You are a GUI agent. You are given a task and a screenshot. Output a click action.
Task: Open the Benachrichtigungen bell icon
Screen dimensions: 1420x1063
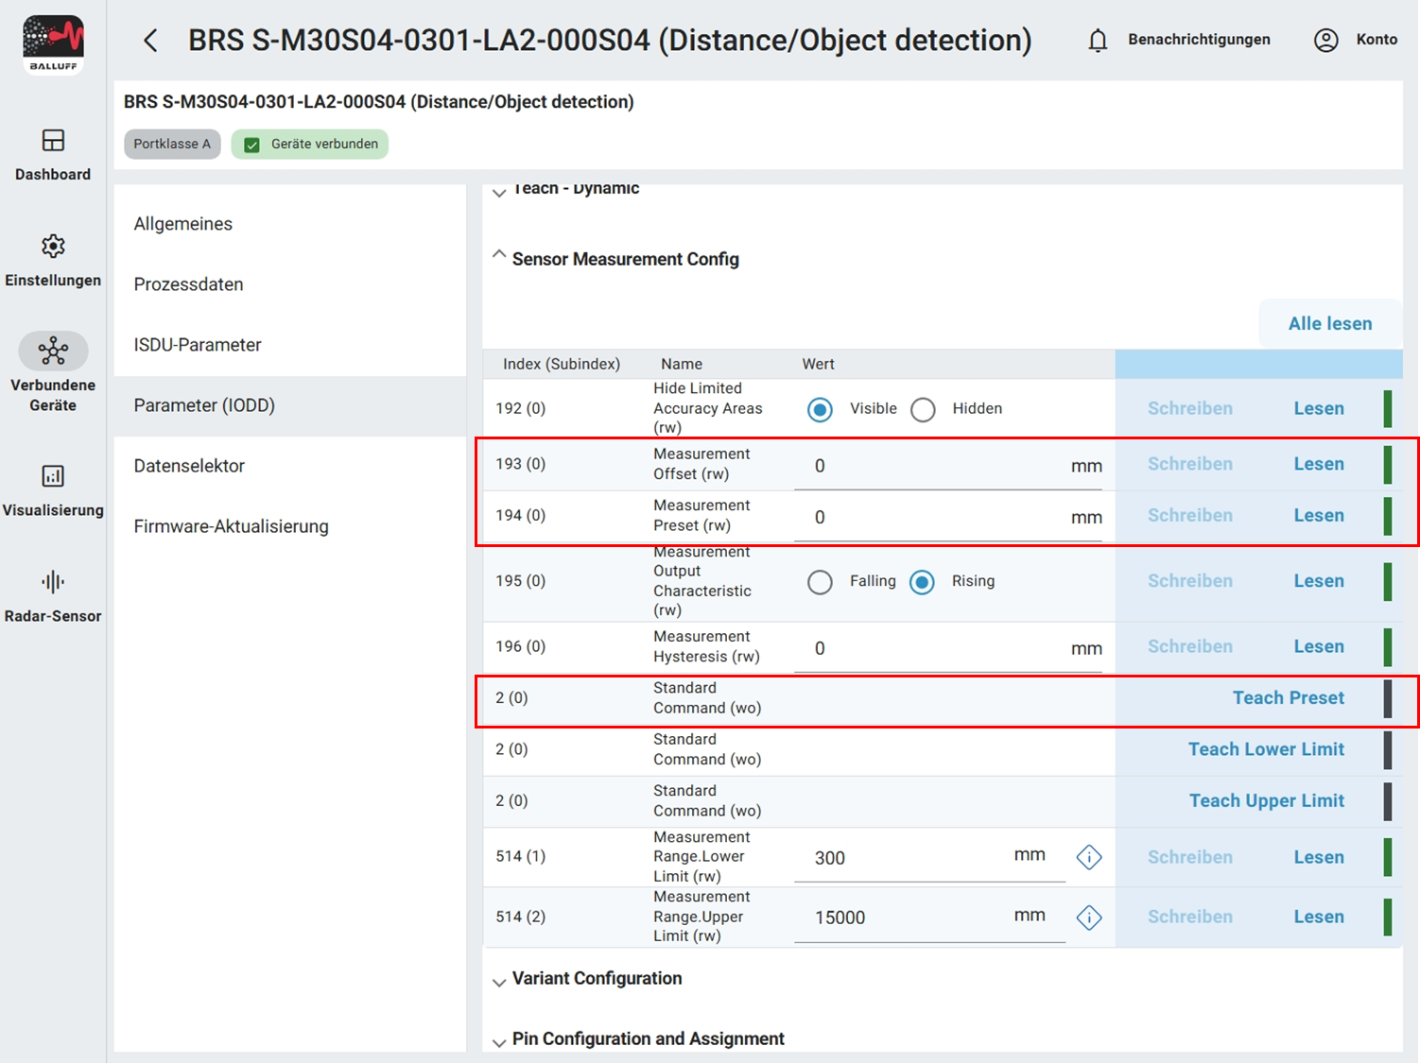(1098, 41)
